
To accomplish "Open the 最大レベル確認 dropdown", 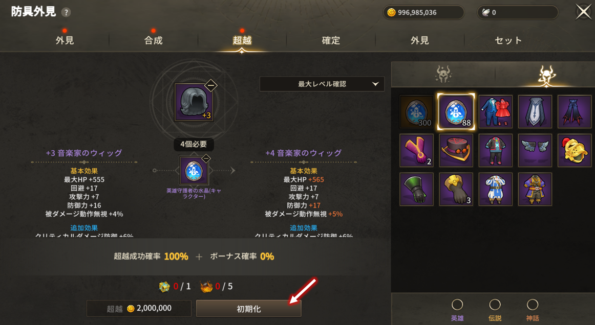I will tap(322, 84).
